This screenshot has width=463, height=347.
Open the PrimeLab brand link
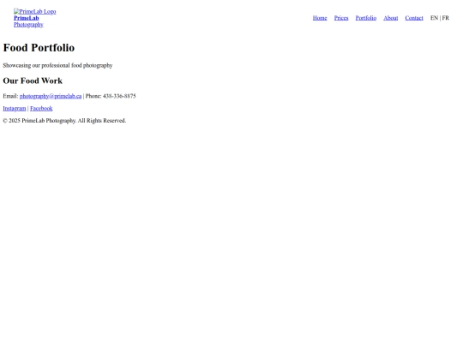click(x=27, y=18)
